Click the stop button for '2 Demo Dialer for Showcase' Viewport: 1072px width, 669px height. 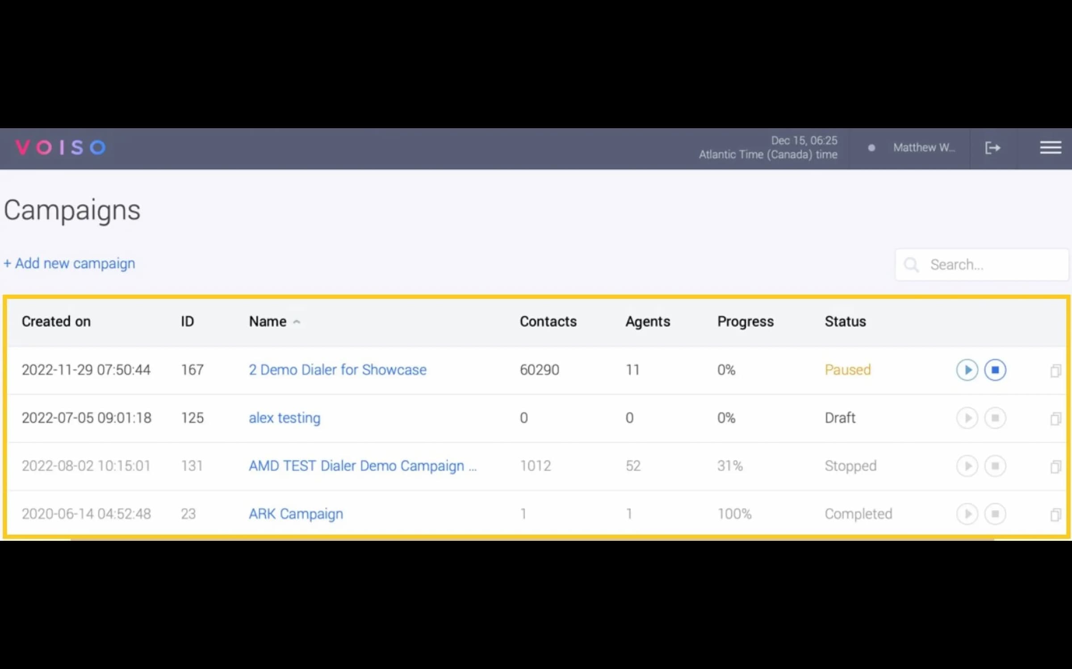coord(994,370)
